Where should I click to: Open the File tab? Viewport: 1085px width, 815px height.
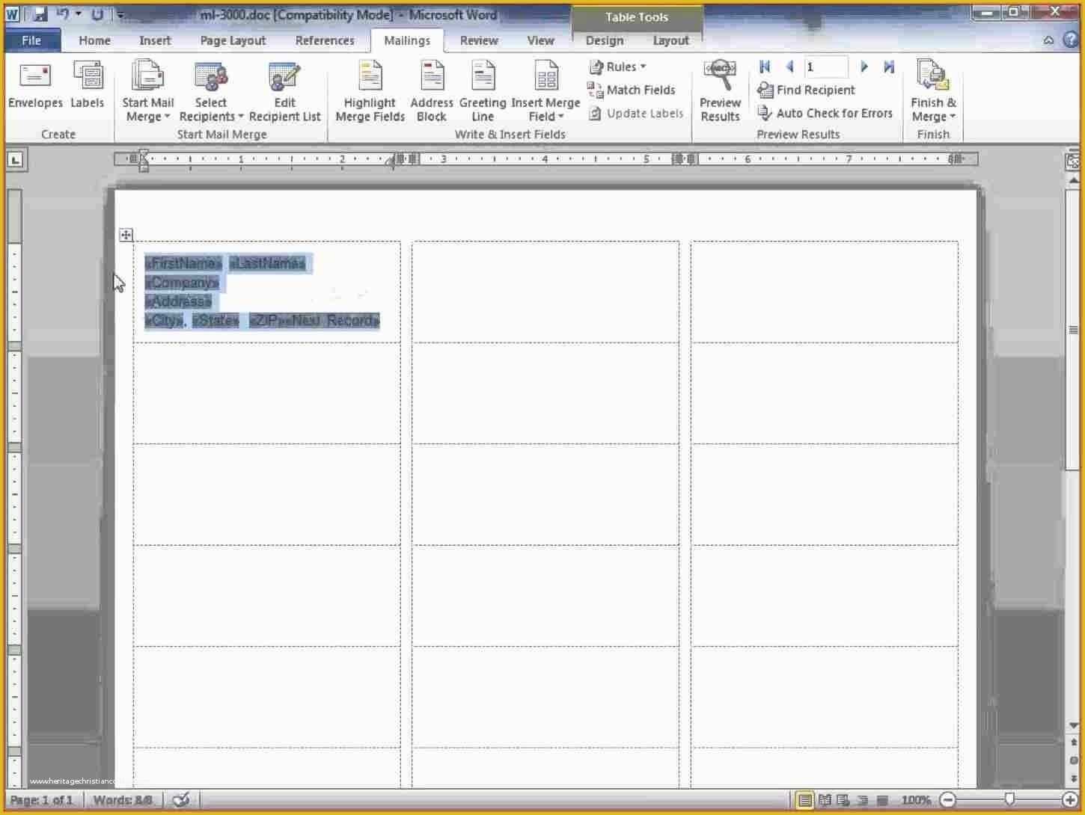click(x=31, y=40)
